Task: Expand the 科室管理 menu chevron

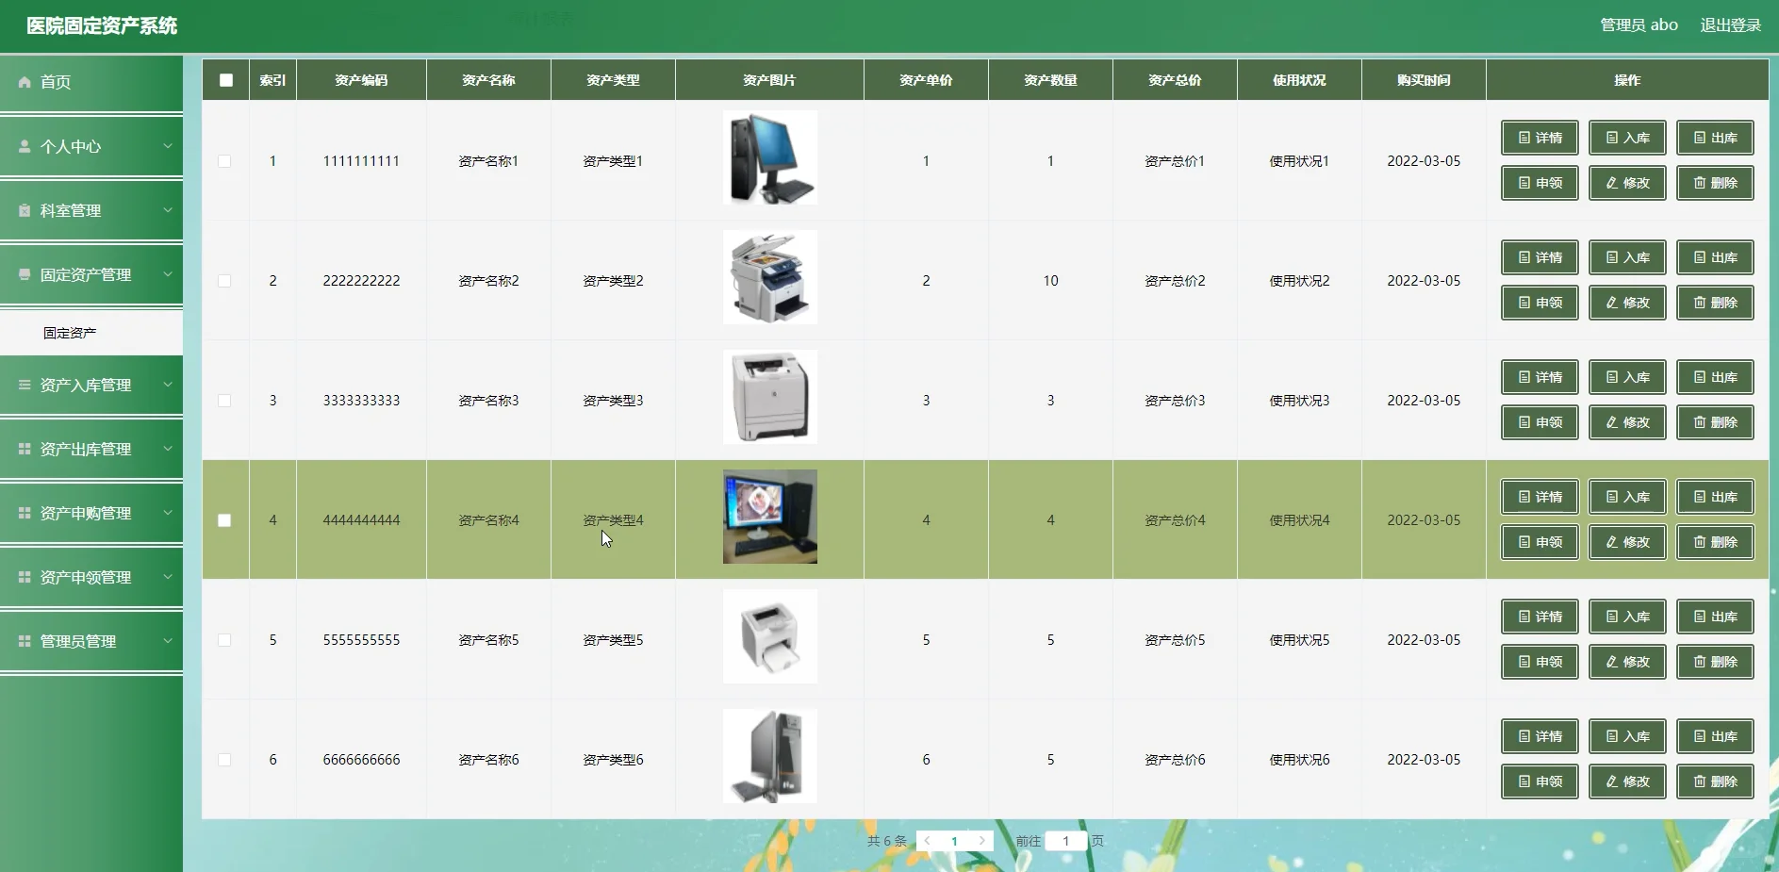Action: 168,210
